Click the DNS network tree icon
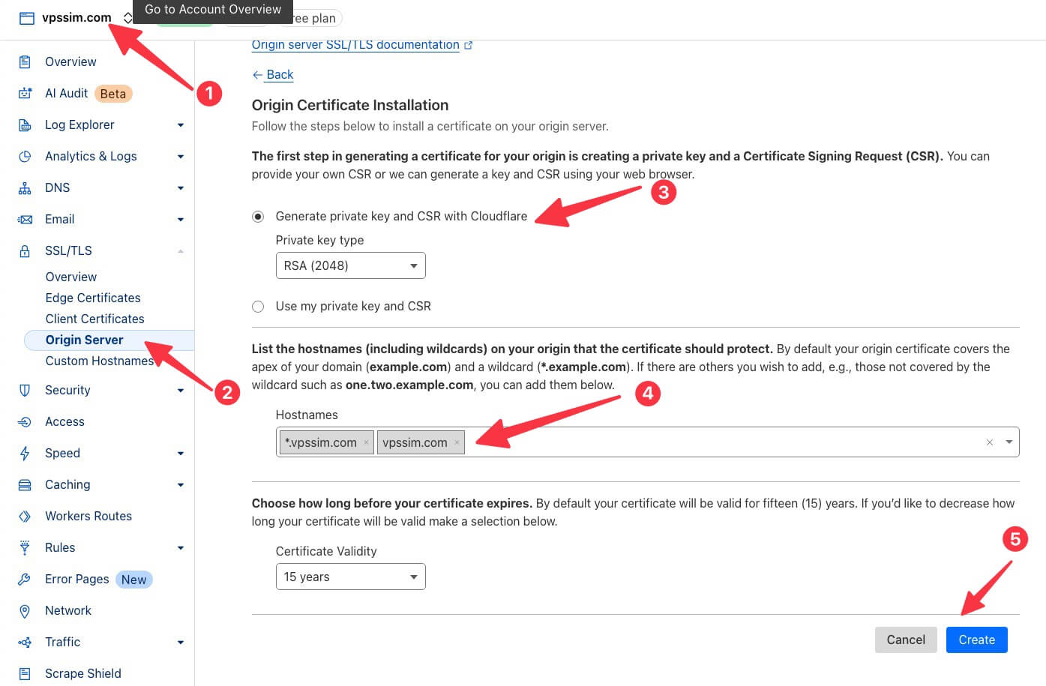The width and height of the screenshot is (1046, 686). (25, 187)
